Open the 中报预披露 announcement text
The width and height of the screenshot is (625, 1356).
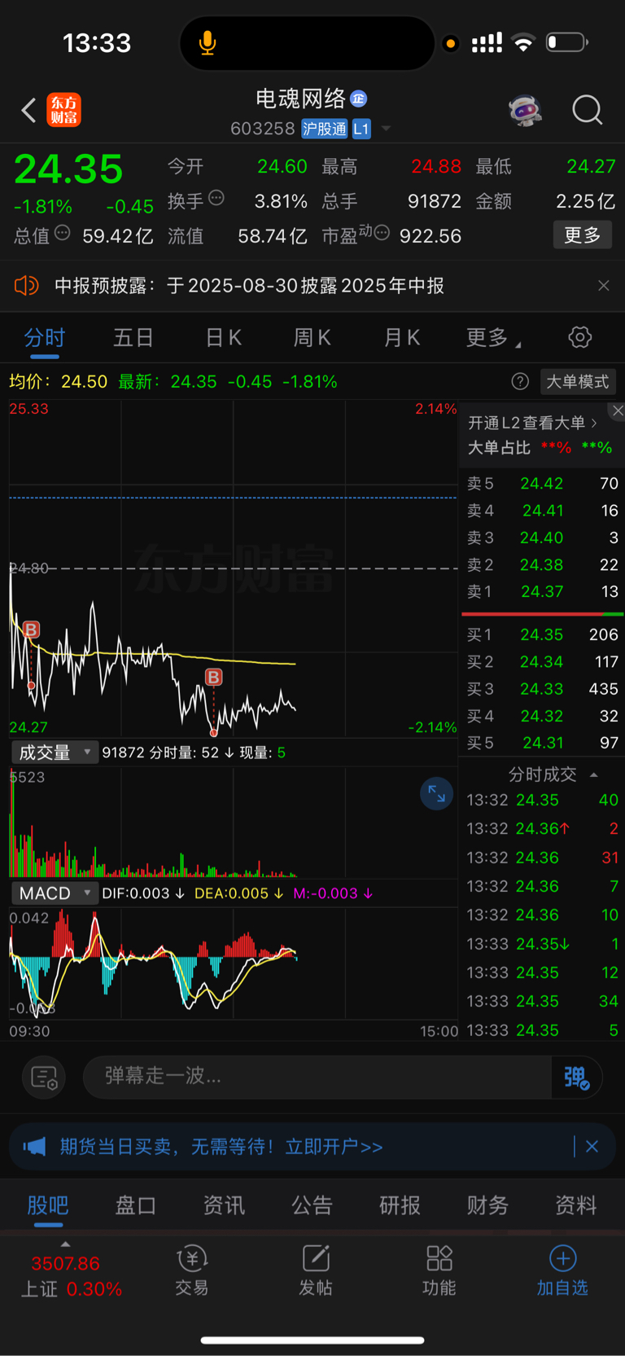coord(249,286)
